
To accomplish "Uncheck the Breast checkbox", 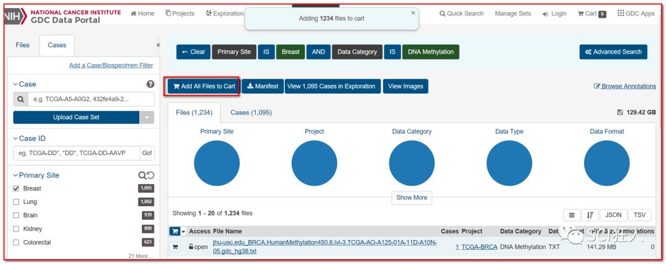I will tap(16, 188).
